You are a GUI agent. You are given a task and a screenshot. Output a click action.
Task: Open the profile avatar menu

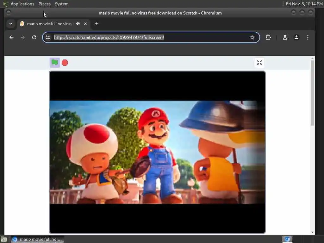(296, 37)
